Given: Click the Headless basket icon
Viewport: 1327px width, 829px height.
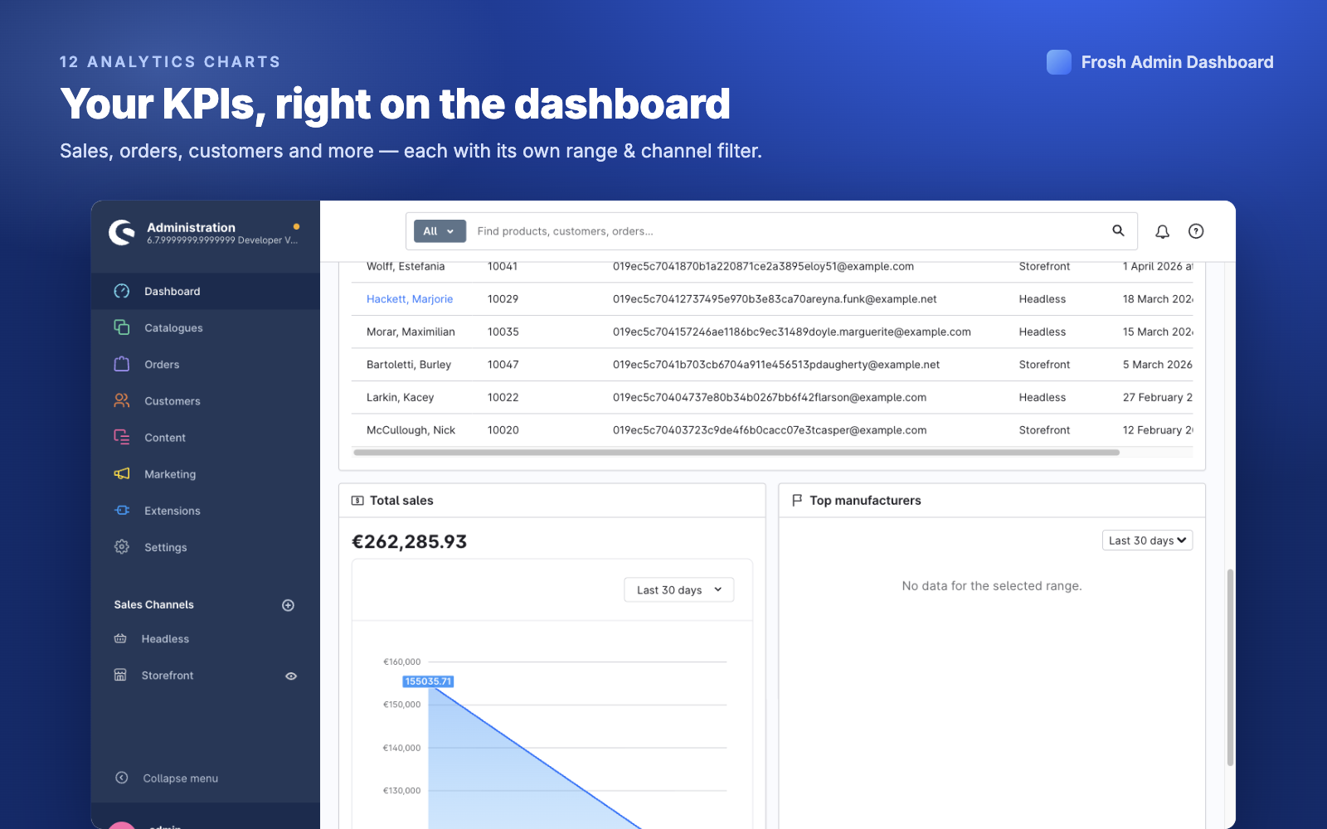Looking at the screenshot, I should click(120, 638).
